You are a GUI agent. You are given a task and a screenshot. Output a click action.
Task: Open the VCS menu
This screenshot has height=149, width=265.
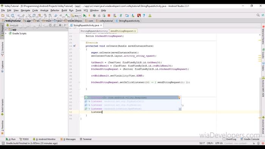(x=86, y=10)
